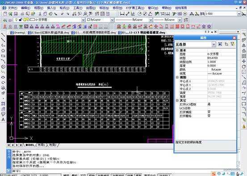Collapse the 其它 section in the properties panel
Viewport: 247px width, 176px height.
click(177, 101)
